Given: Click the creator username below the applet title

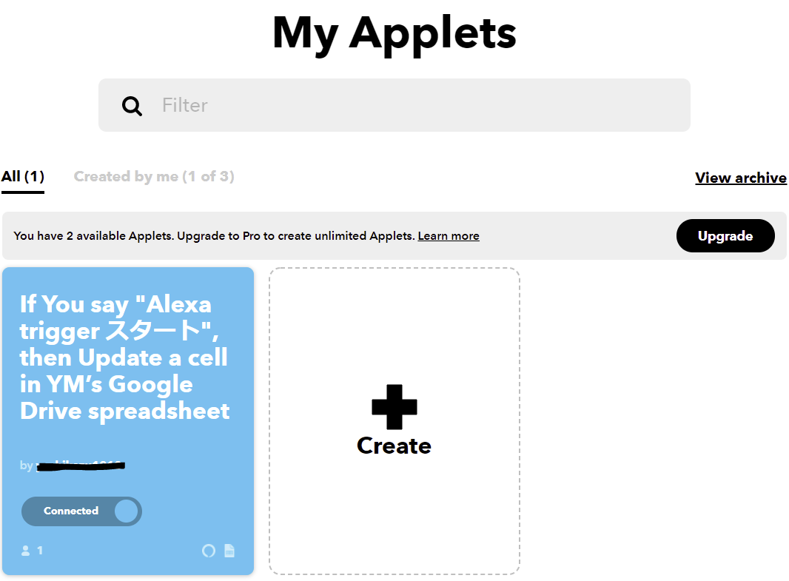Looking at the screenshot, I should (80, 466).
